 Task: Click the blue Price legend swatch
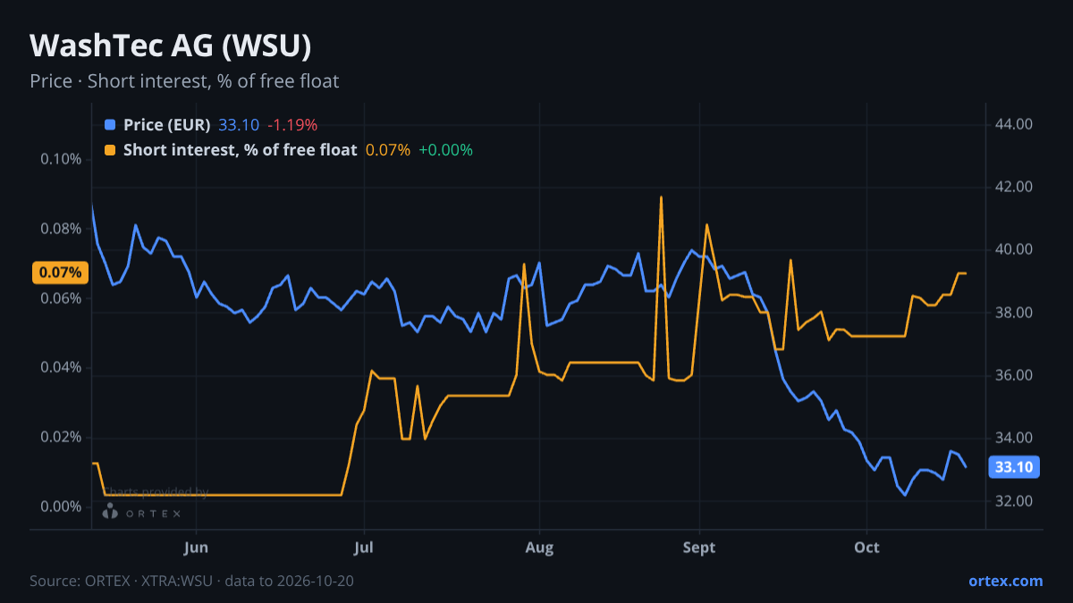point(110,125)
